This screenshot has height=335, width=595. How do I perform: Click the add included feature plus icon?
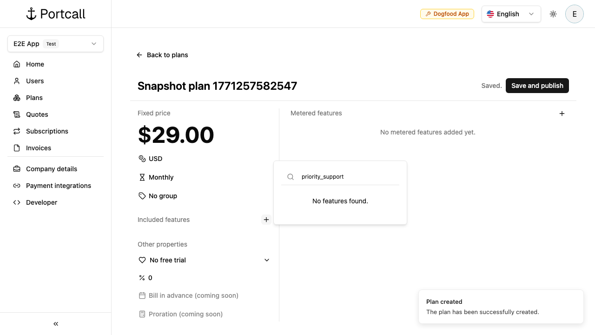click(x=266, y=220)
